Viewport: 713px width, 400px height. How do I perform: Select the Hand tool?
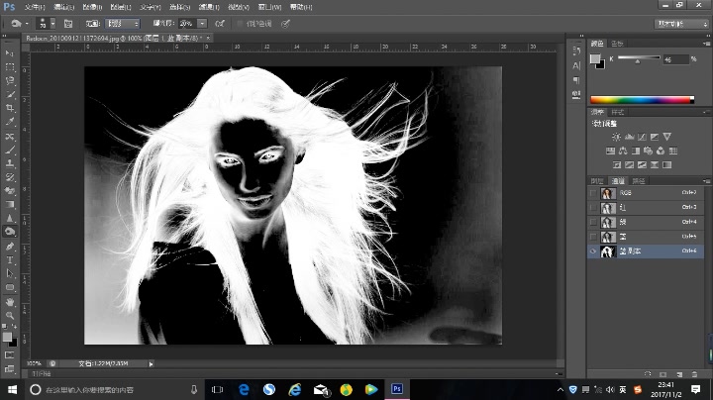click(10, 302)
